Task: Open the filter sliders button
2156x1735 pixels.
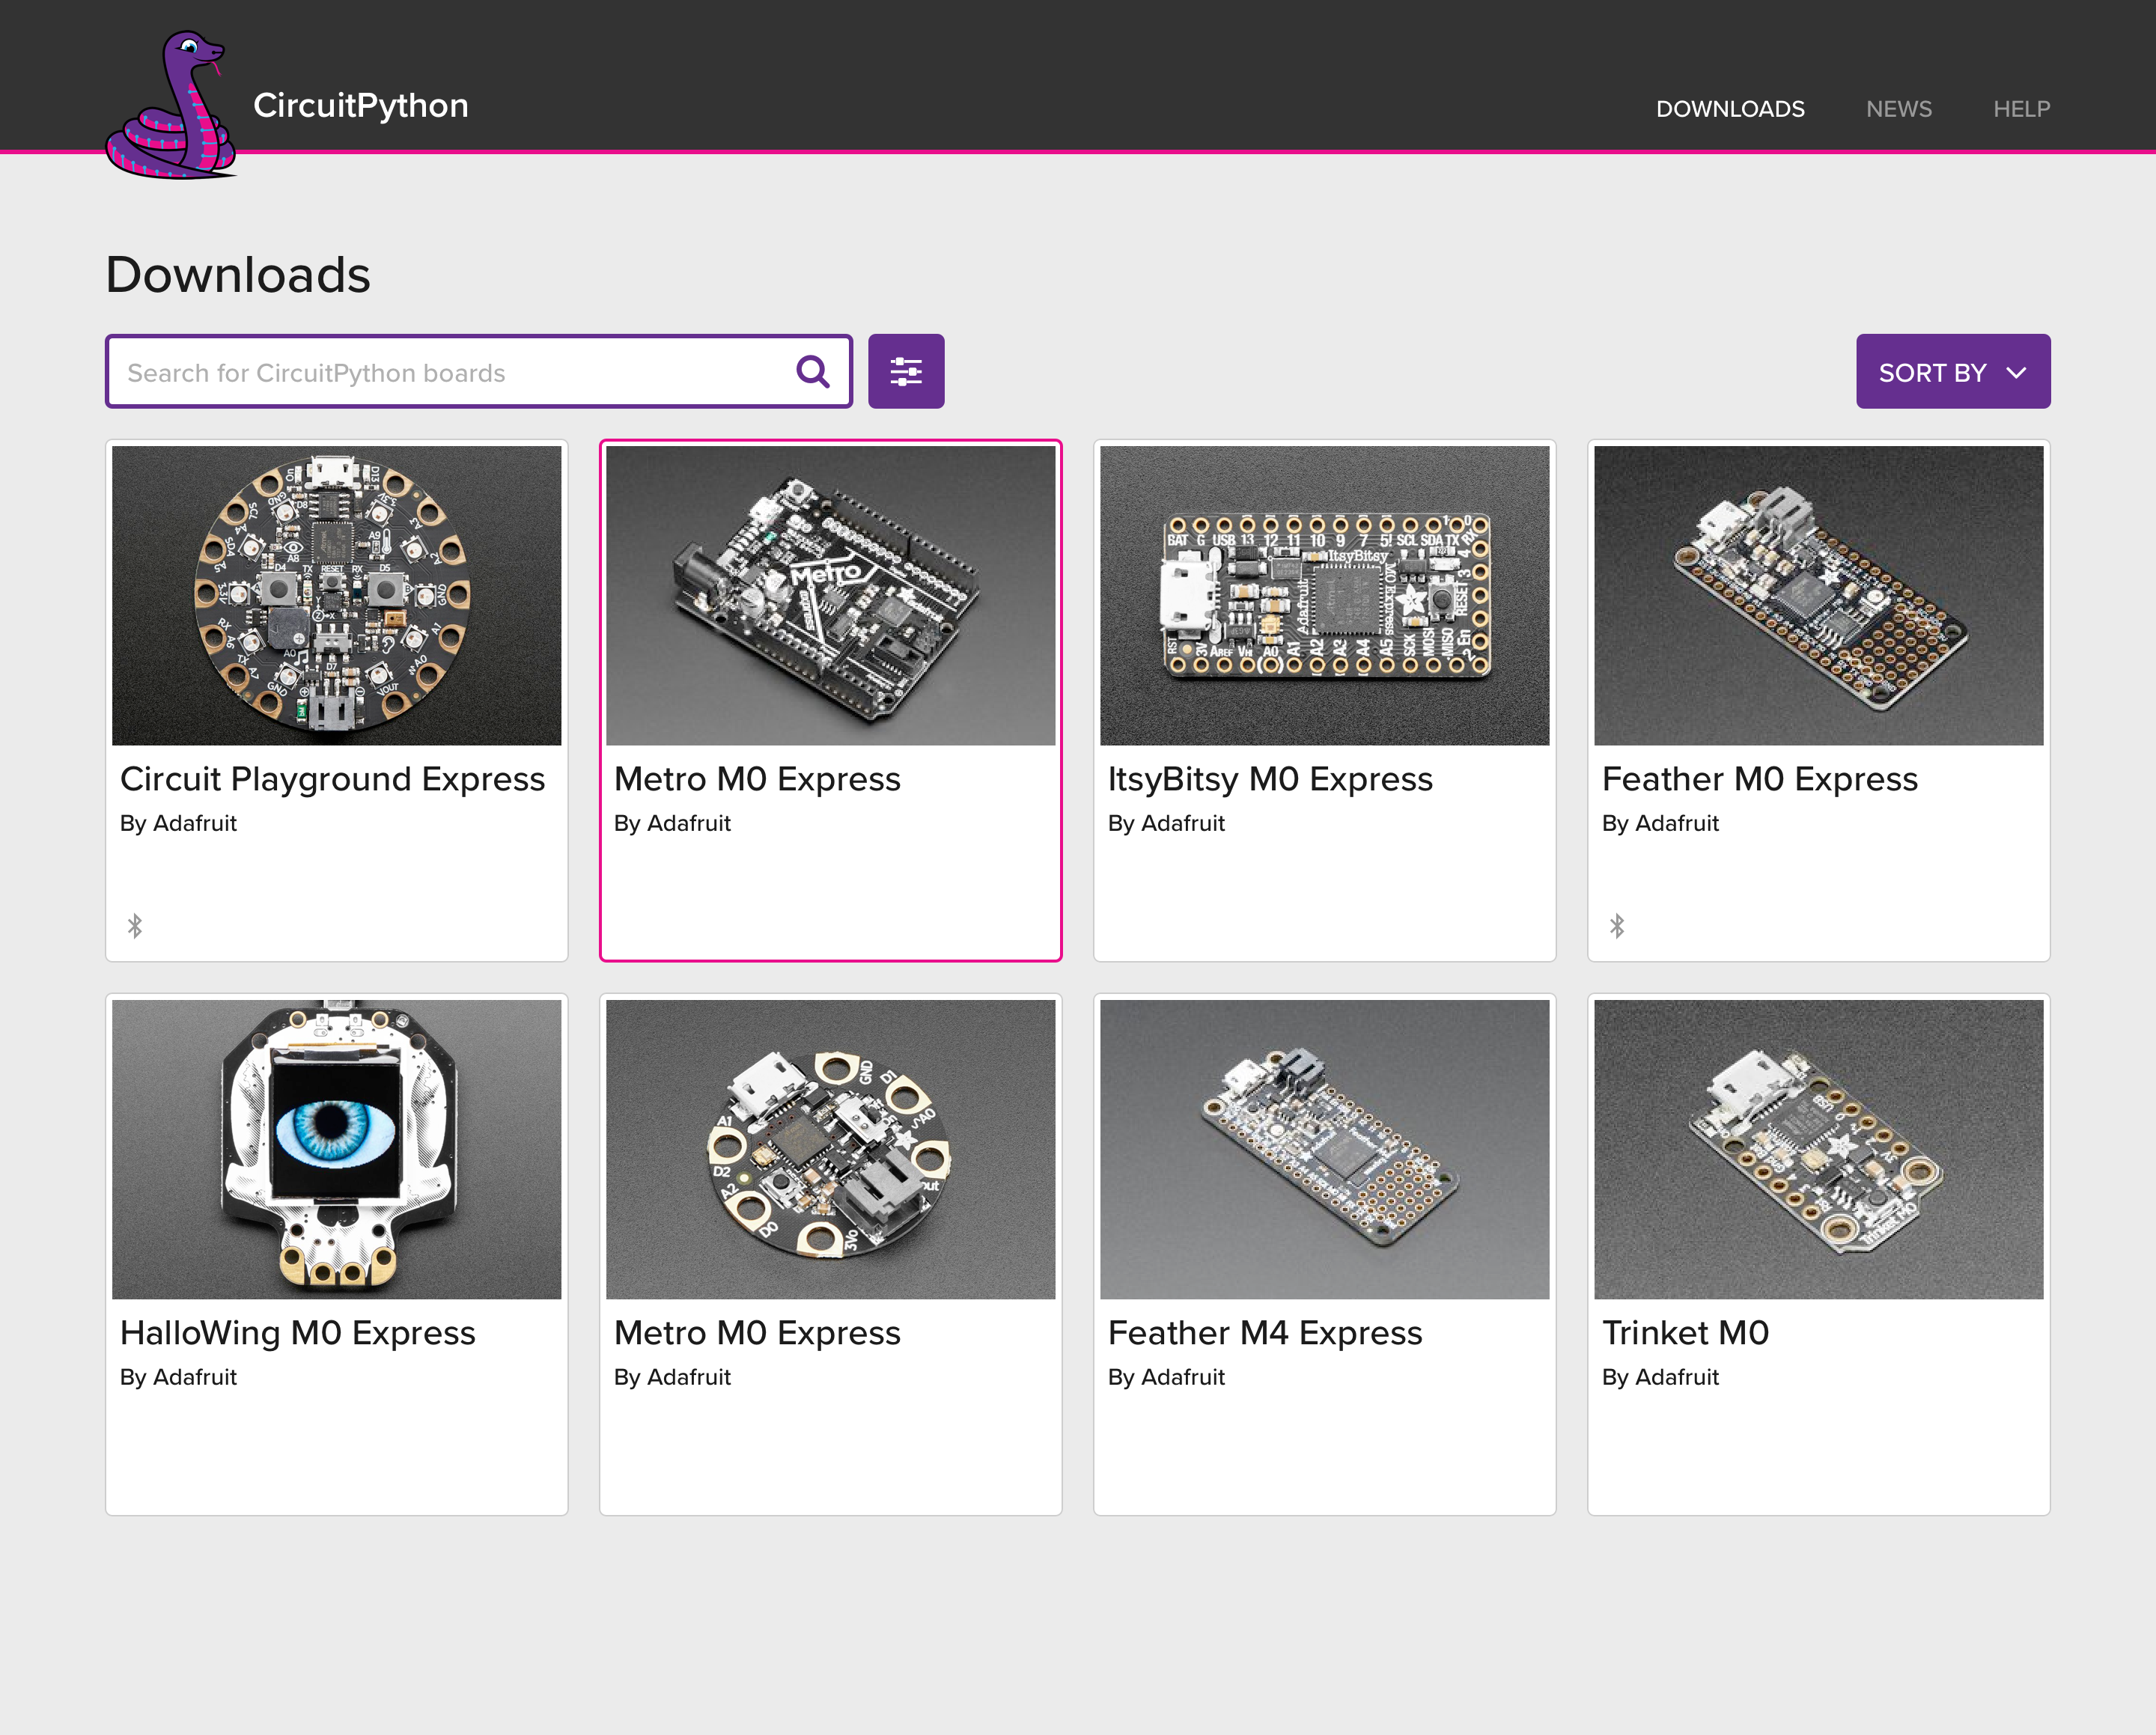Action: click(906, 371)
